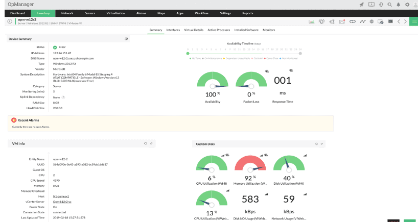Image resolution: width=418 pixels, height=222 pixels.
Task: Open the settings gear in header
Action: [407, 5]
